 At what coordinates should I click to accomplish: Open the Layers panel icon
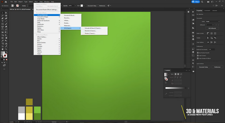pos(193,52)
